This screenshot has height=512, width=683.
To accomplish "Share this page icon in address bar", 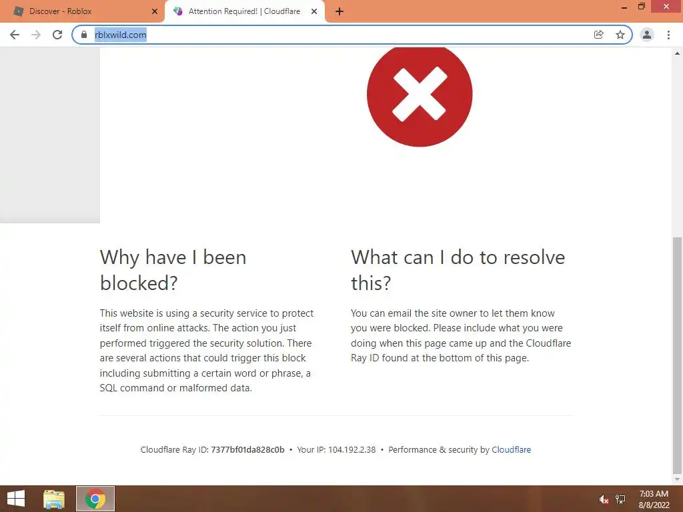I will click(599, 35).
